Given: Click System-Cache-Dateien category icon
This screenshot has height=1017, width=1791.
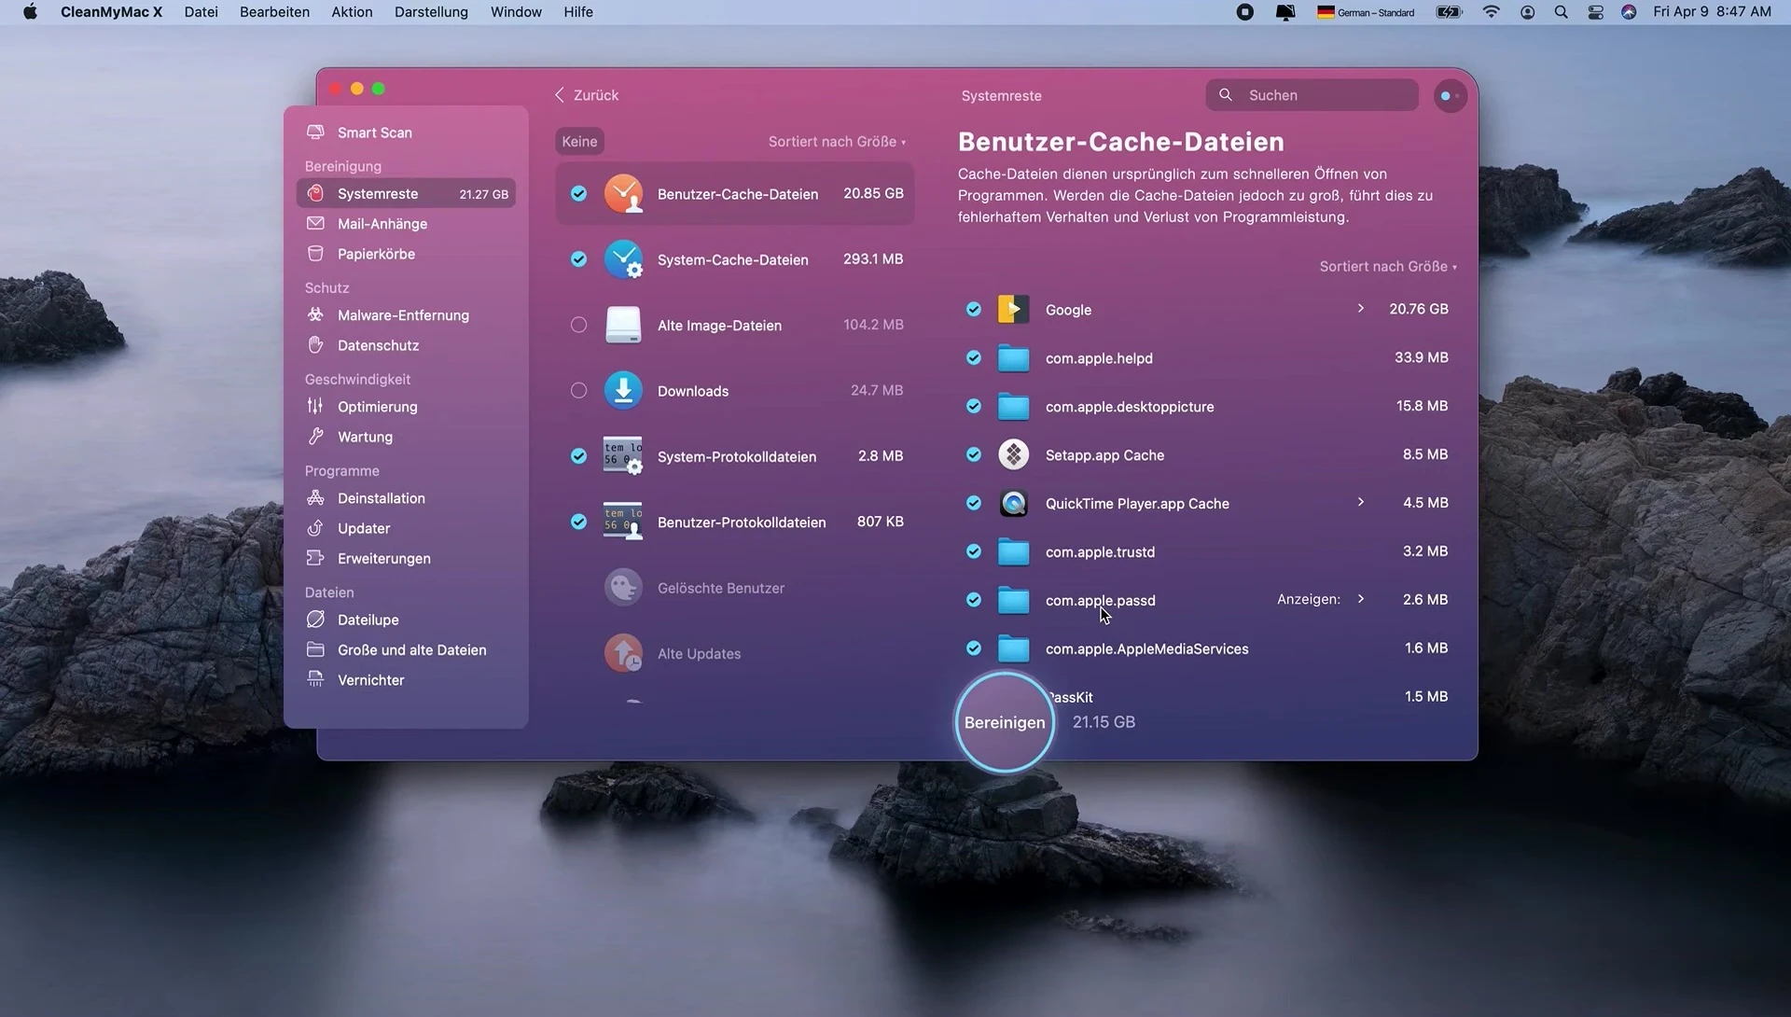Looking at the screenshot, I should tap(623, 259).
